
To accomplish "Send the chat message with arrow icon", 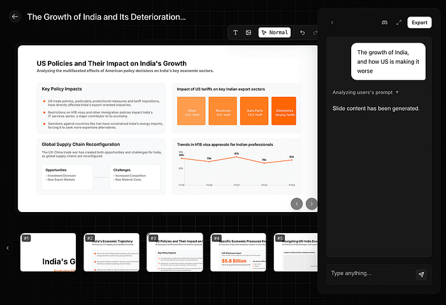I will point(421,274).
